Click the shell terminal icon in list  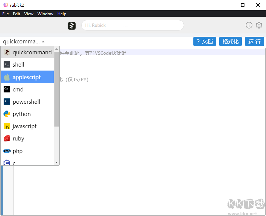(x=7, y=65)
